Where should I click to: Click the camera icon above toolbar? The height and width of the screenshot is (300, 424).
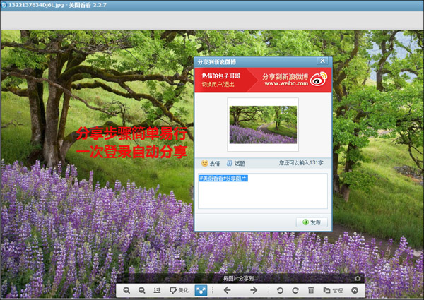(x=358, y=278)
